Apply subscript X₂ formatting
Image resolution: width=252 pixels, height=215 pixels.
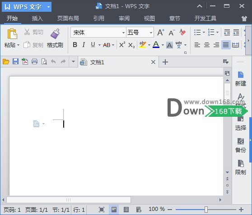pyautogui.click(x=131, y=45)
